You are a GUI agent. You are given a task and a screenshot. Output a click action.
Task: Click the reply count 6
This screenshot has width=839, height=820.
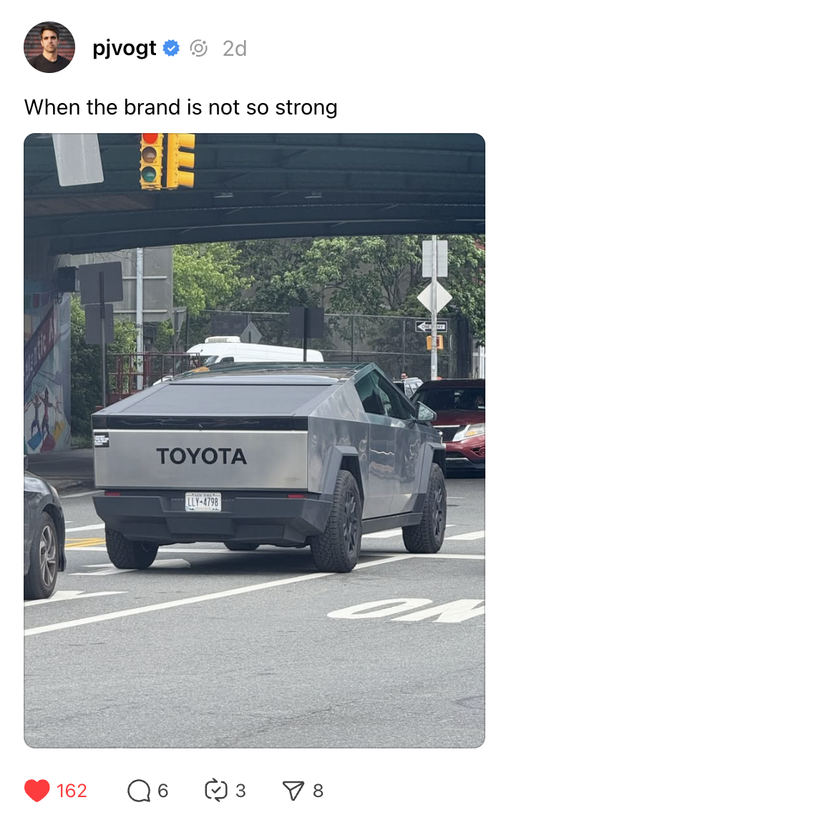click(x=163, y=791)
